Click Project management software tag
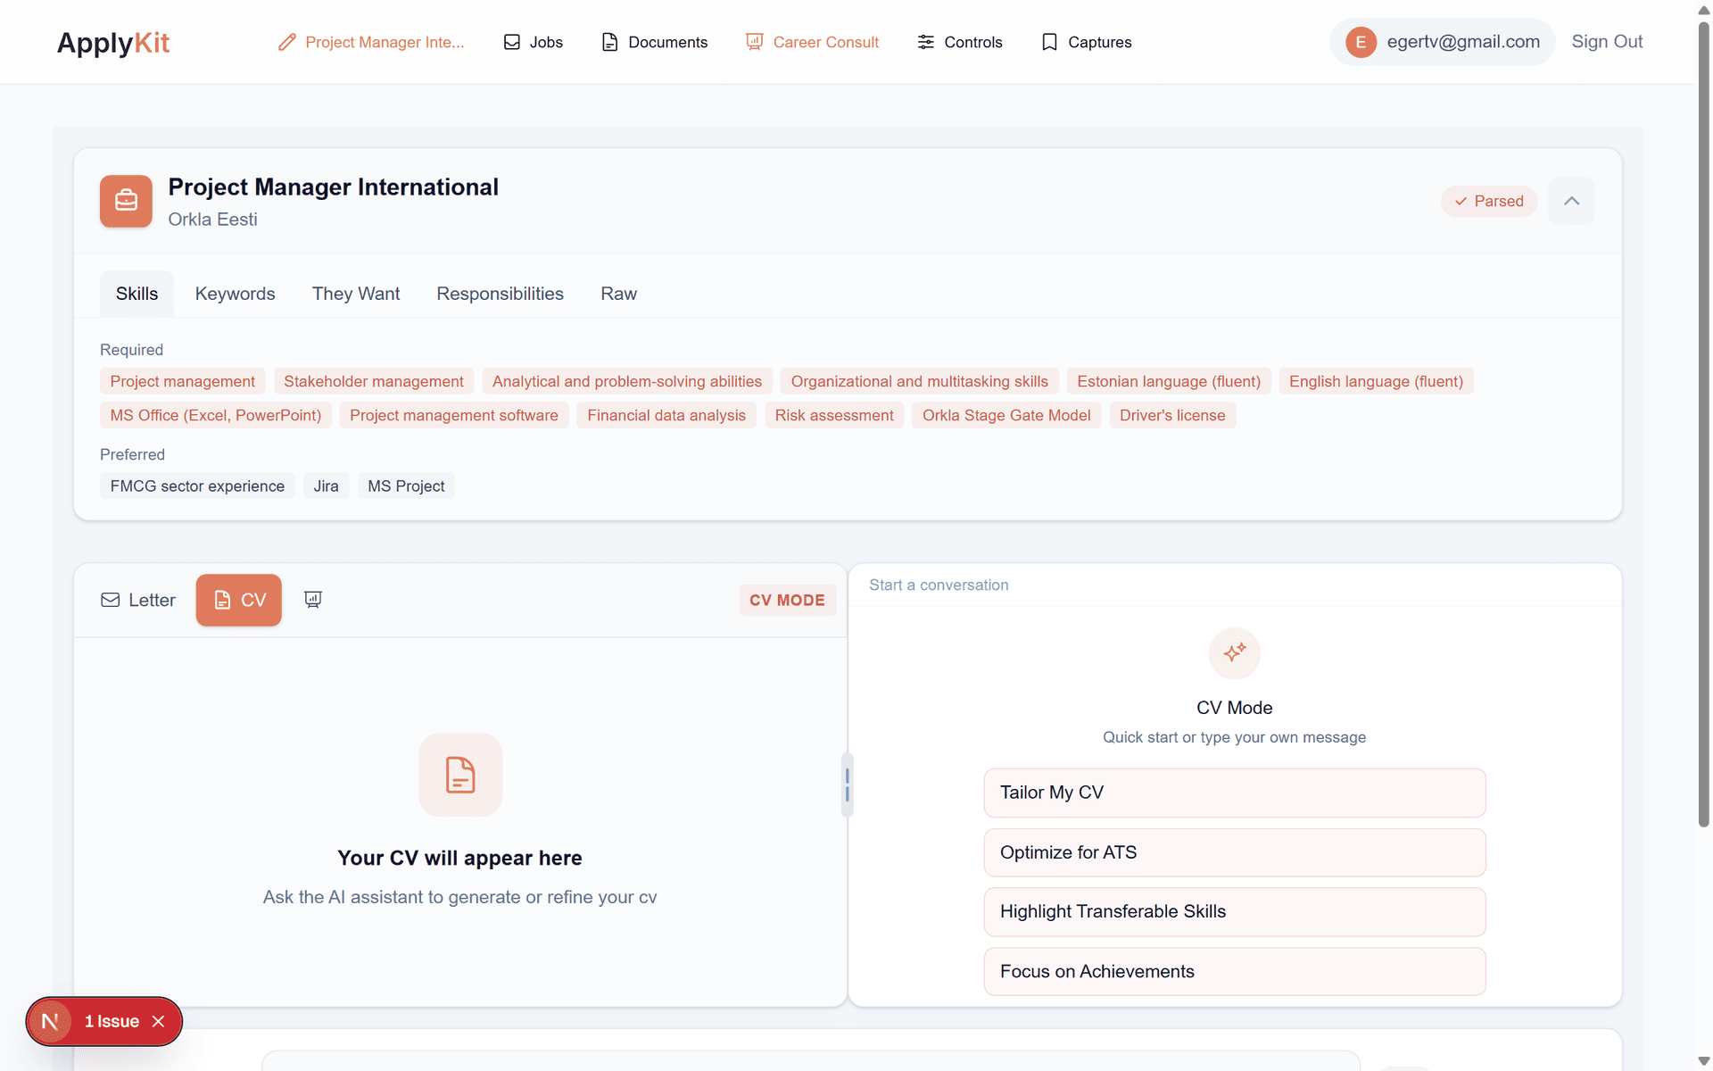The height and width of the screenshot is (1071, 1713). click(x=454, y=415)
